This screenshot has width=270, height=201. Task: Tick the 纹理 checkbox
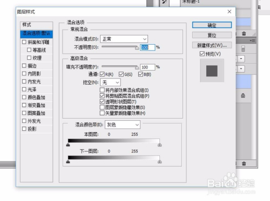(29, 58)
